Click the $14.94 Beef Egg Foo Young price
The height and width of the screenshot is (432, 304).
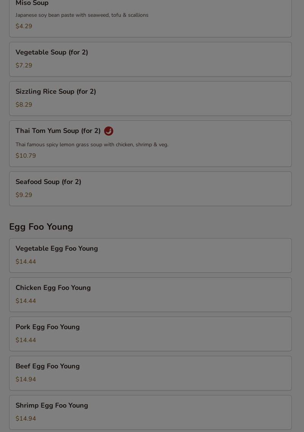pos(26,379)
